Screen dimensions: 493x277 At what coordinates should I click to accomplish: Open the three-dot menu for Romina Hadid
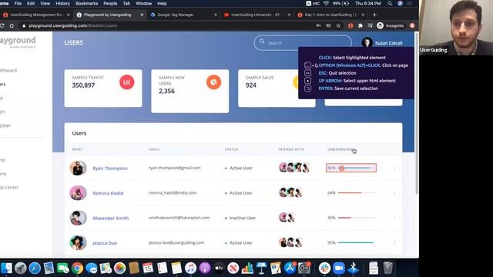pos(394,193)
